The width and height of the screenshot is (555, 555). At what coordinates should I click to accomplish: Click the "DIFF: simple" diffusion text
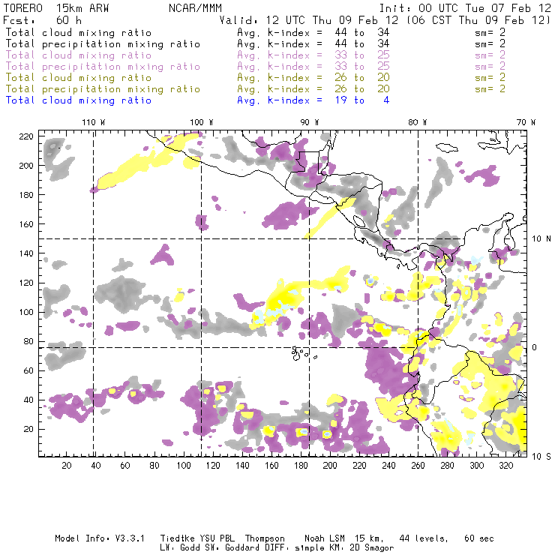295,548
